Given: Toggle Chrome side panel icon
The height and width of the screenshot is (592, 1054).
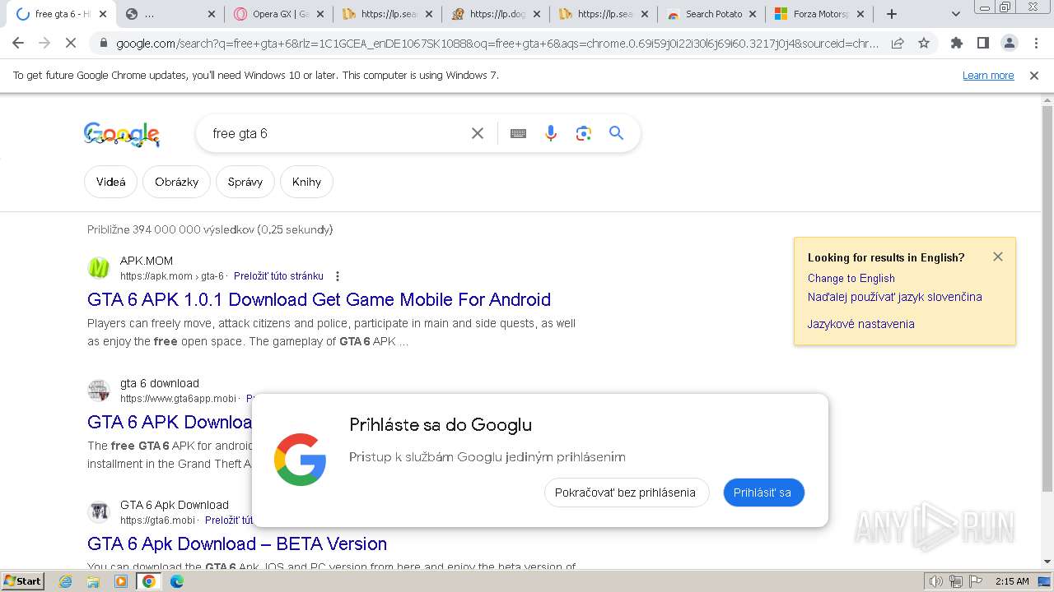Looking at the screenshot, I should [x=982, y=44].
